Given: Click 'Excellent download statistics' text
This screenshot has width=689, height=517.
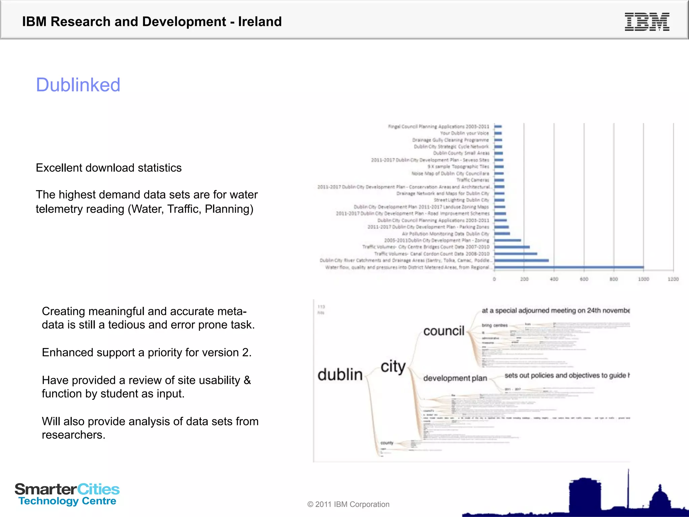Looking at the screenshot, I should point(109,168).
